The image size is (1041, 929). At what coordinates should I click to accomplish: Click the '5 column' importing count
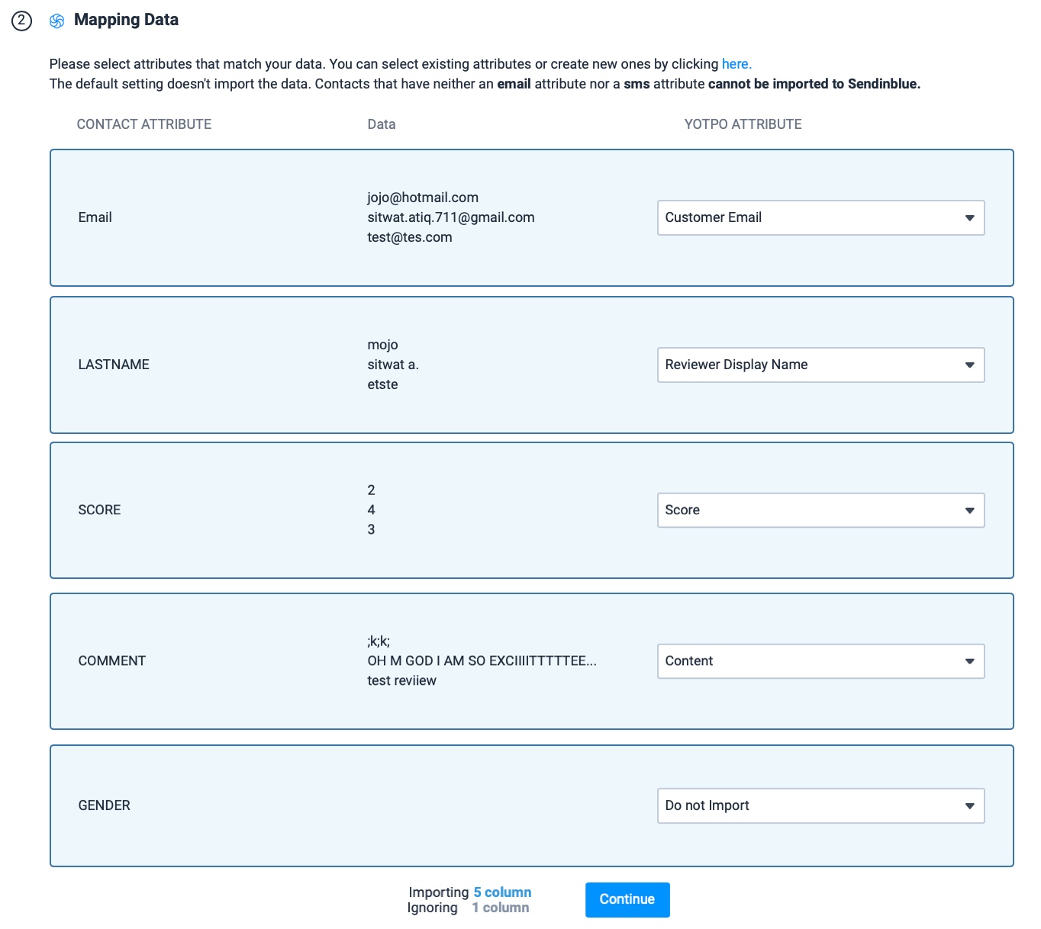click(x=502, y=892)
